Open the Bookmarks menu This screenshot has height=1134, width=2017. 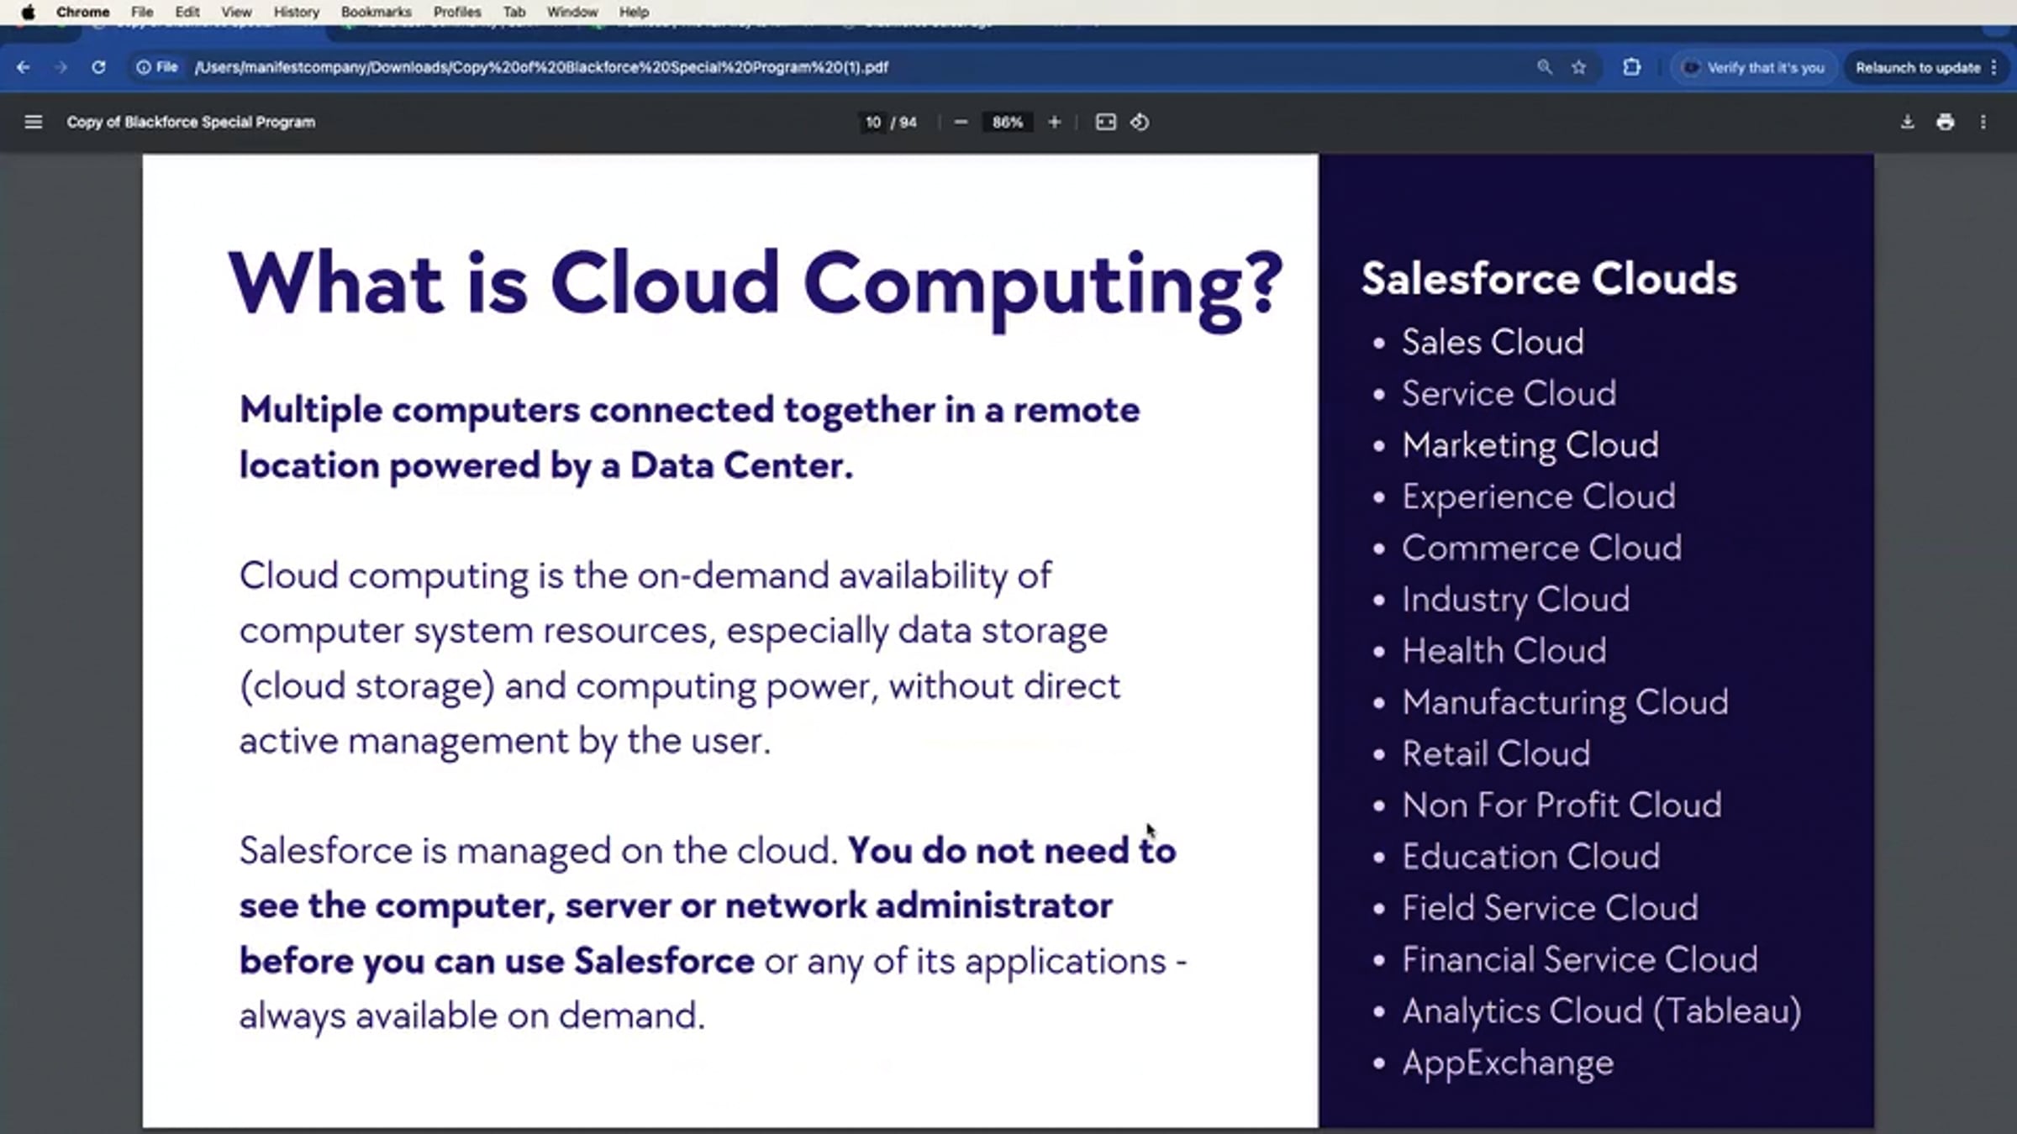click(375, 12)
